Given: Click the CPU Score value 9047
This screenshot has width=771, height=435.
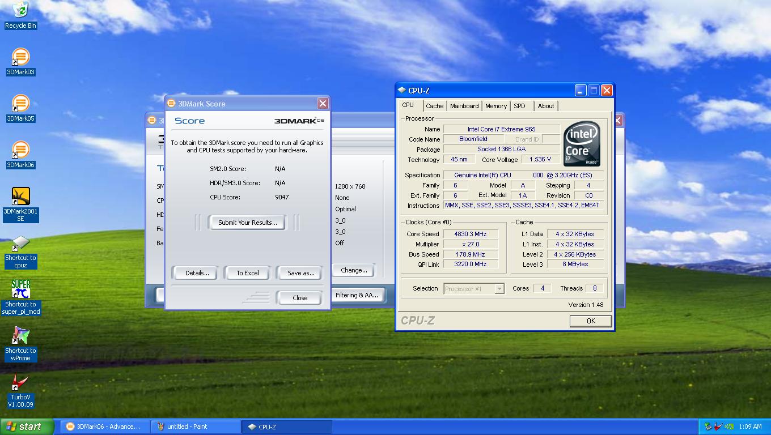Looking at the screenshot, I should pyautogui.click(x=282, y=197).
